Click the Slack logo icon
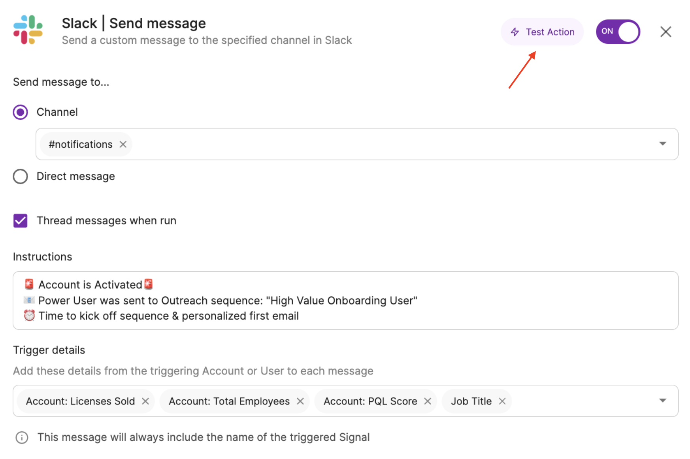 [28, 30]
